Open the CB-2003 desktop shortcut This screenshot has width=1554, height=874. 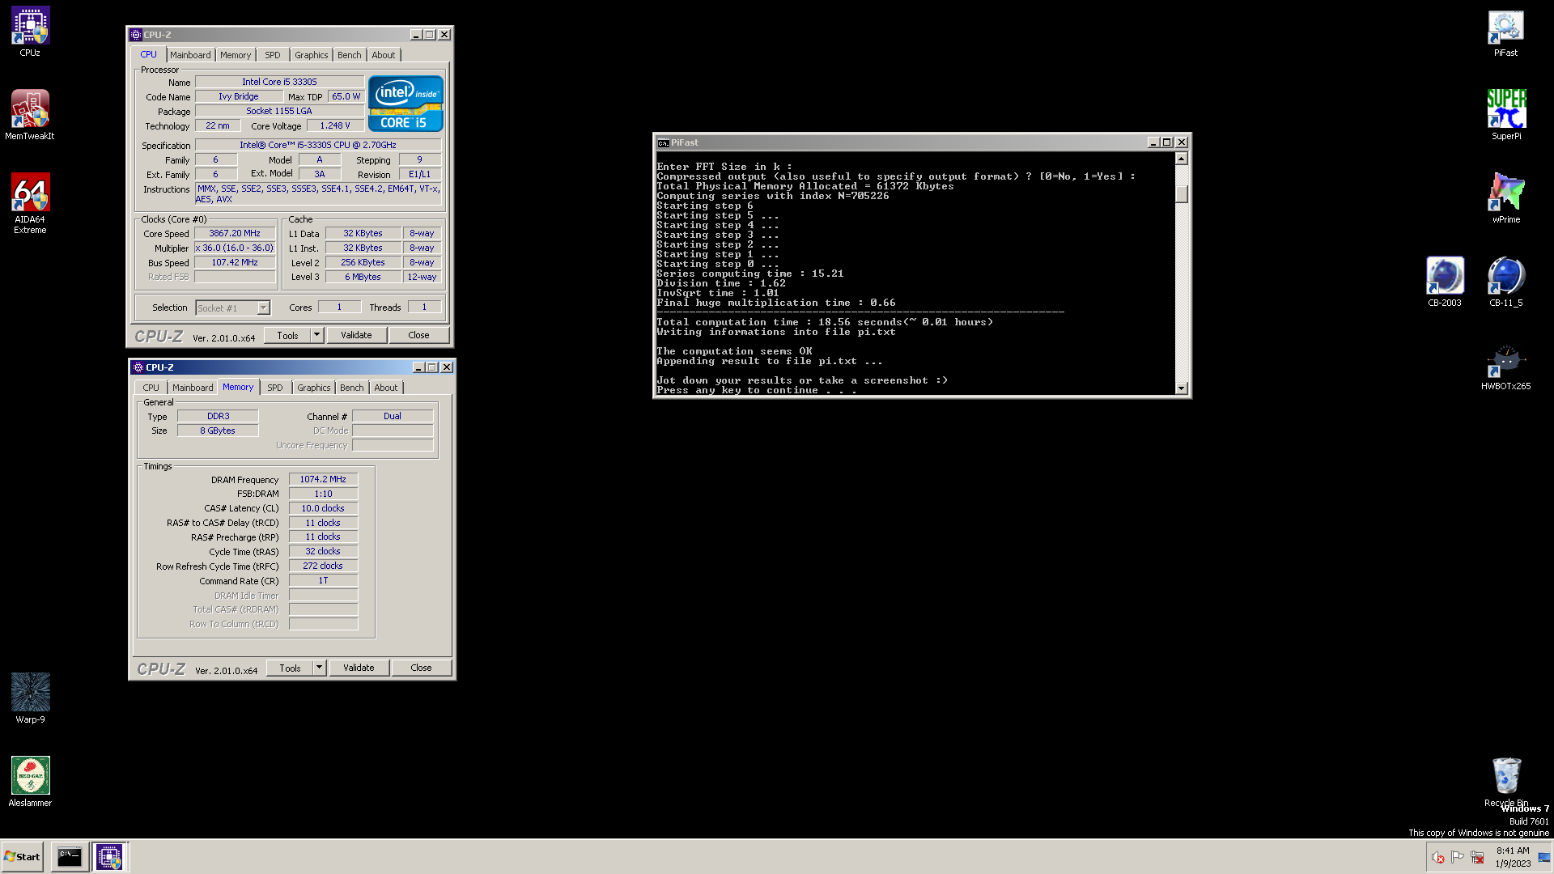click(1445, 282)
